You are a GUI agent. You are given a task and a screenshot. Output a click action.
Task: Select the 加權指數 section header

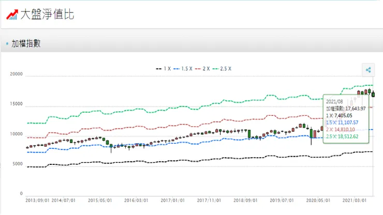click(26, 44)
